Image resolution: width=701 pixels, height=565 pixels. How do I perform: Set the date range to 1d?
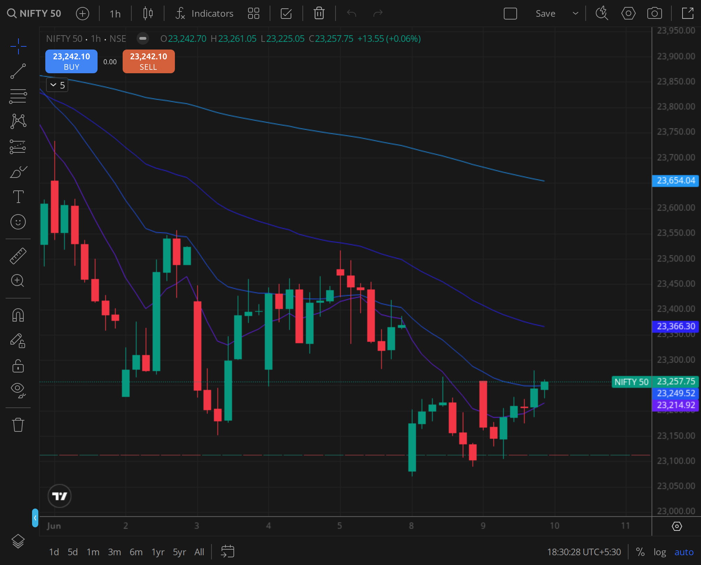[x=54, y=552]
